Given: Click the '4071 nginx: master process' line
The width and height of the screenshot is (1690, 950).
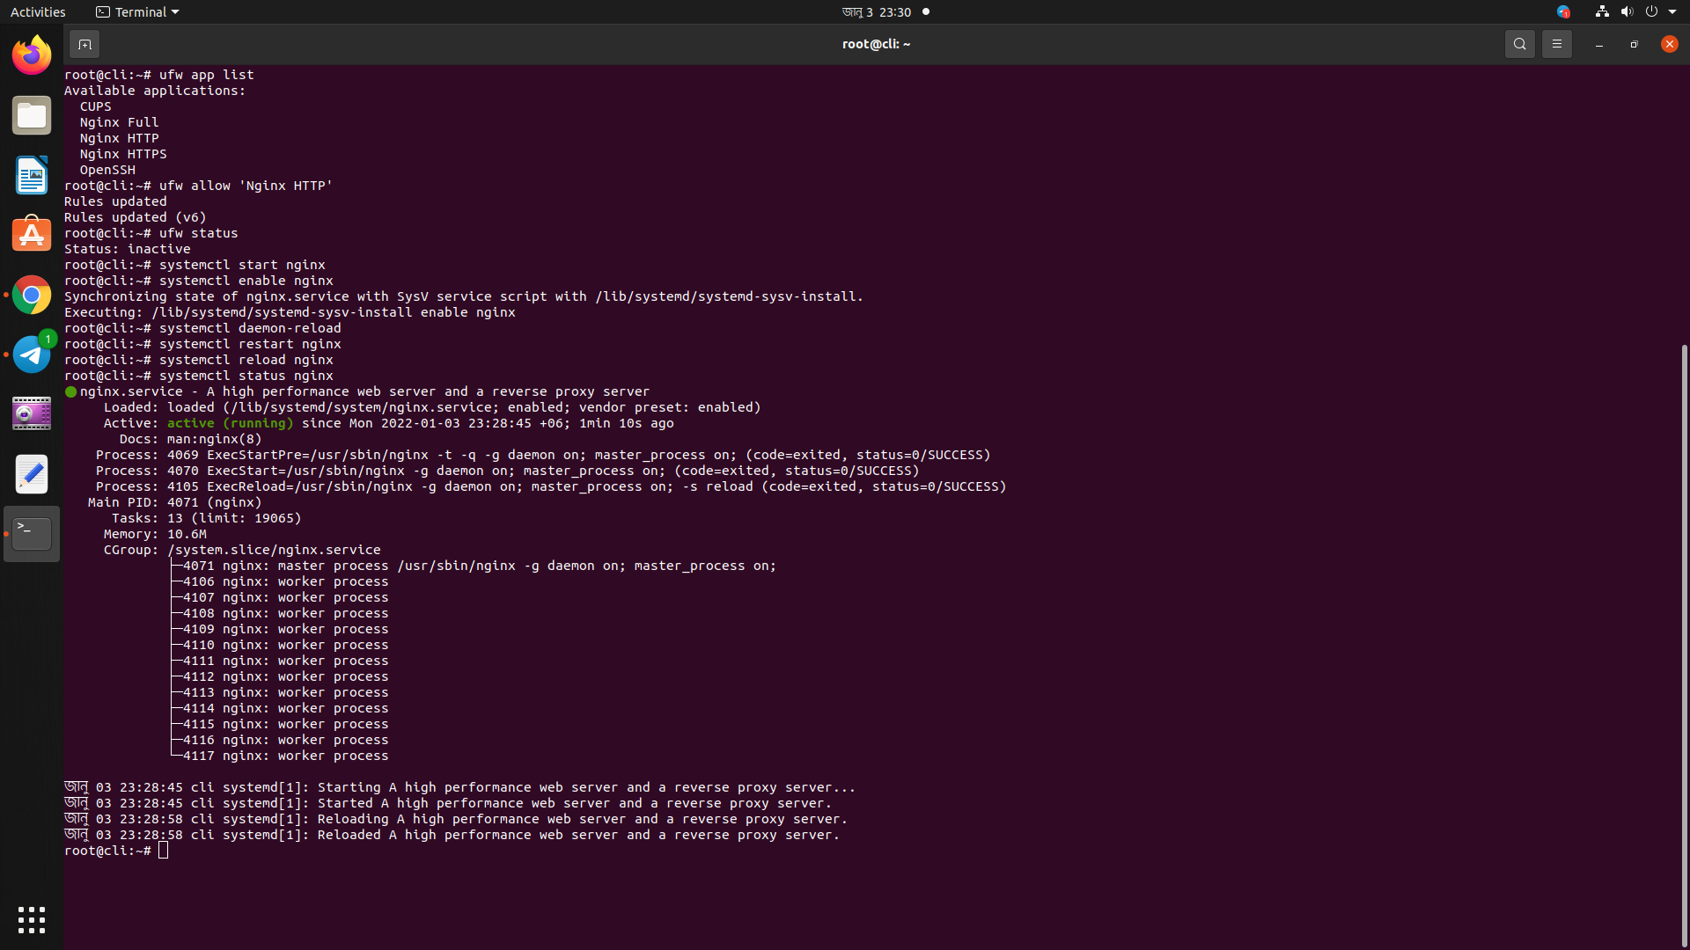Looking at the screenshot, I should pos(480,566).
